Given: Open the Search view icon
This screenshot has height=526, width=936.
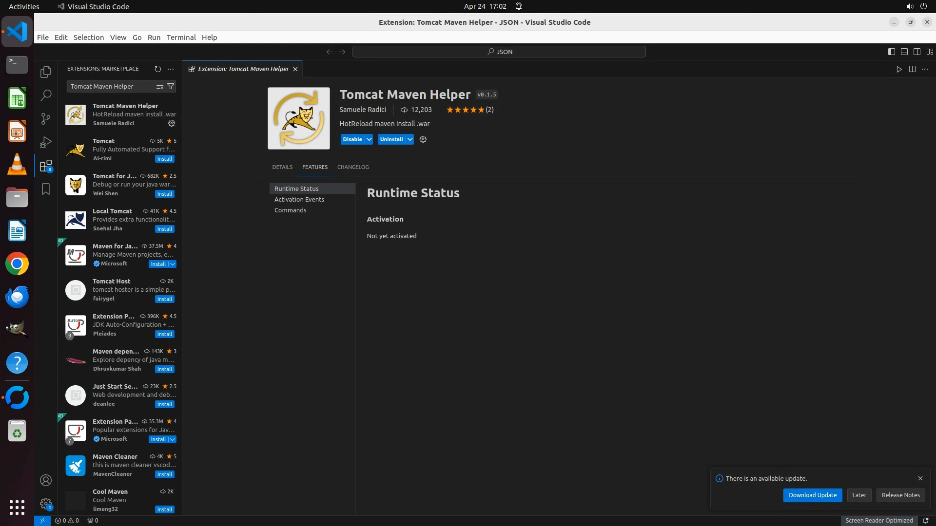Looking at the screenshot, I should click(x=46, y=95).
